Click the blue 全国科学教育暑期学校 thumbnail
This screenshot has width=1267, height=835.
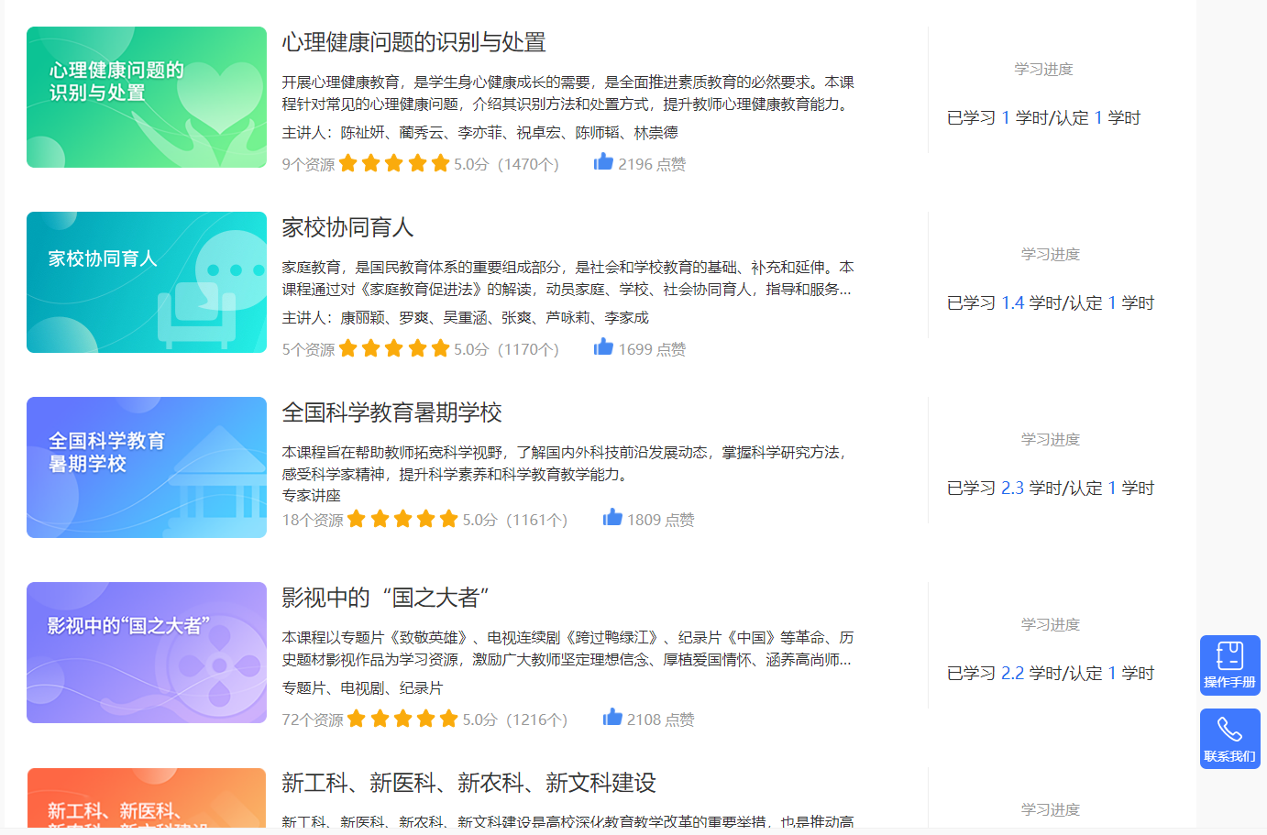[x=147, y=467]
